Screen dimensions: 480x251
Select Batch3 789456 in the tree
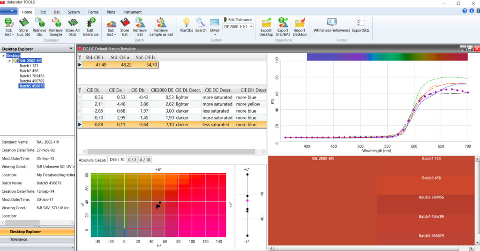pos(32,76)
